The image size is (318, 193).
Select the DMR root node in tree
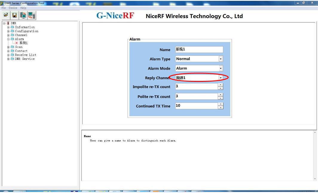click(13, 23)
